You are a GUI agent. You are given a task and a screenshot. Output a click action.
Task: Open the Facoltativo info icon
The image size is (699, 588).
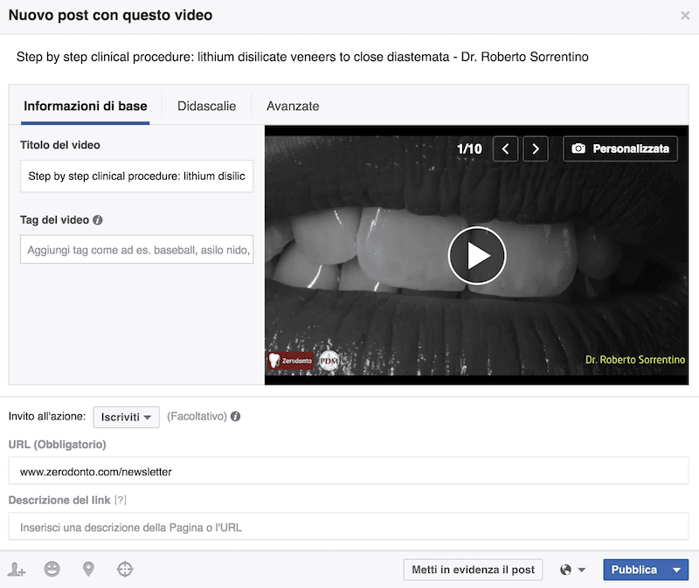click(235, 417)
